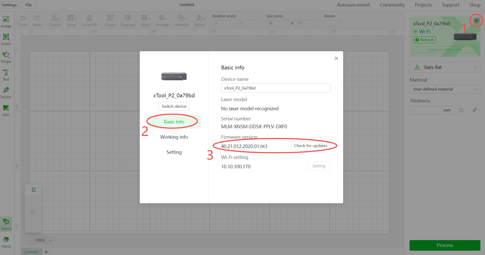The image size is (485, 255).
Task: Open the xArt AI tool
Action: point(6,110)
